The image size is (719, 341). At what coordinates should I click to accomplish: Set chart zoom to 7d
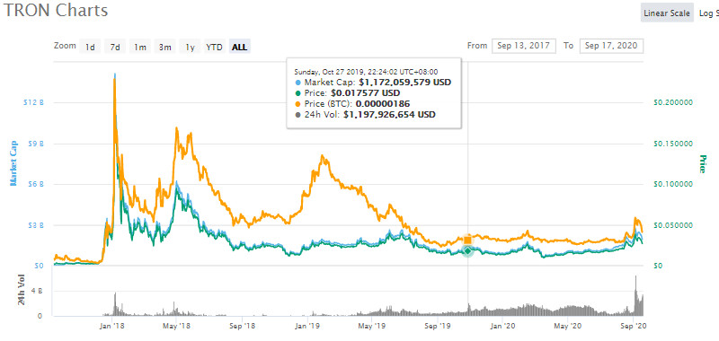115,48
